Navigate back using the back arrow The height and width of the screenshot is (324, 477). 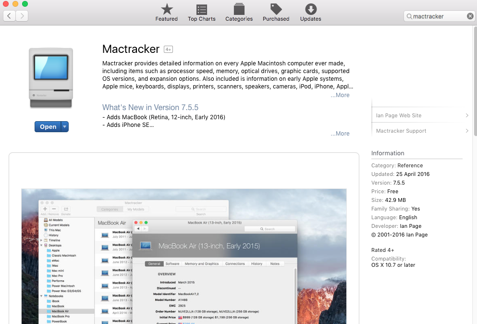click(x=9, y=16)
